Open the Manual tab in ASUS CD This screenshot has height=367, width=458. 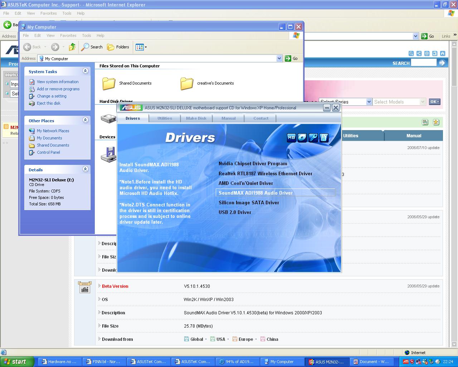[x=228, y=118]
